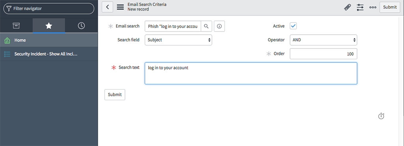The width and height of the screenshot is (404, 146).
Task: Open the Search field dropdown
Action: [178, 40]
